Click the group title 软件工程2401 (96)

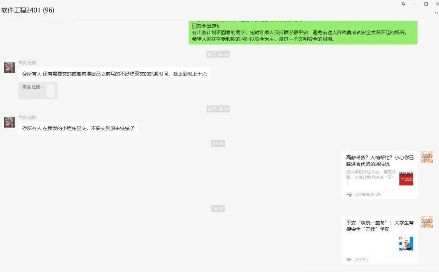28,10
